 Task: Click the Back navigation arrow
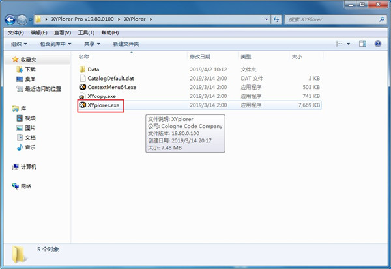coord(10,19)
